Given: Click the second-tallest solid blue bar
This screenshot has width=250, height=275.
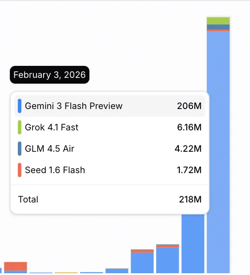Looking at the screenshot, I should (193, 243).
